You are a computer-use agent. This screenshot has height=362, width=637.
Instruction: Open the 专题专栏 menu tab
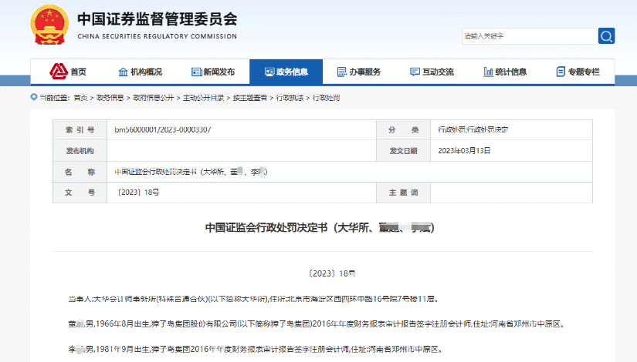pos(578,72)
